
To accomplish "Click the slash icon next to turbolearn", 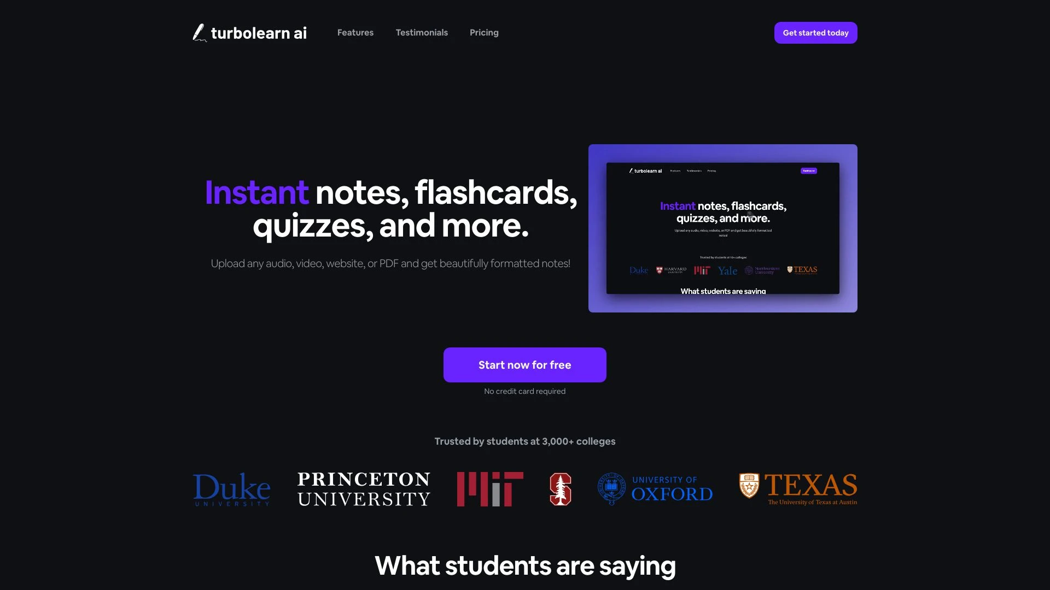I will coord(200,32).
